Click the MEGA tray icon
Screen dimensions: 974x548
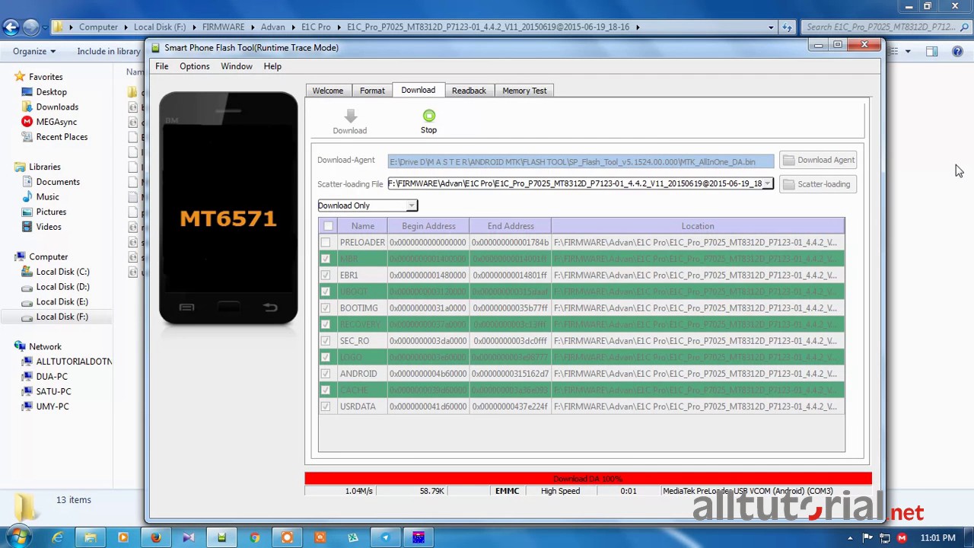pyautogui.click(x=902, y=538)
